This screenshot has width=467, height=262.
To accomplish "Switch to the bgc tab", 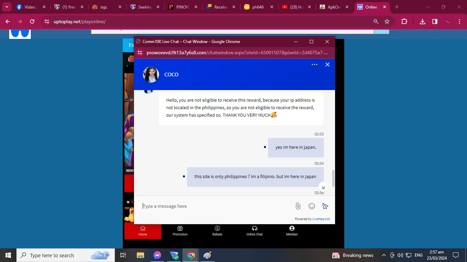I will (107, 7).
